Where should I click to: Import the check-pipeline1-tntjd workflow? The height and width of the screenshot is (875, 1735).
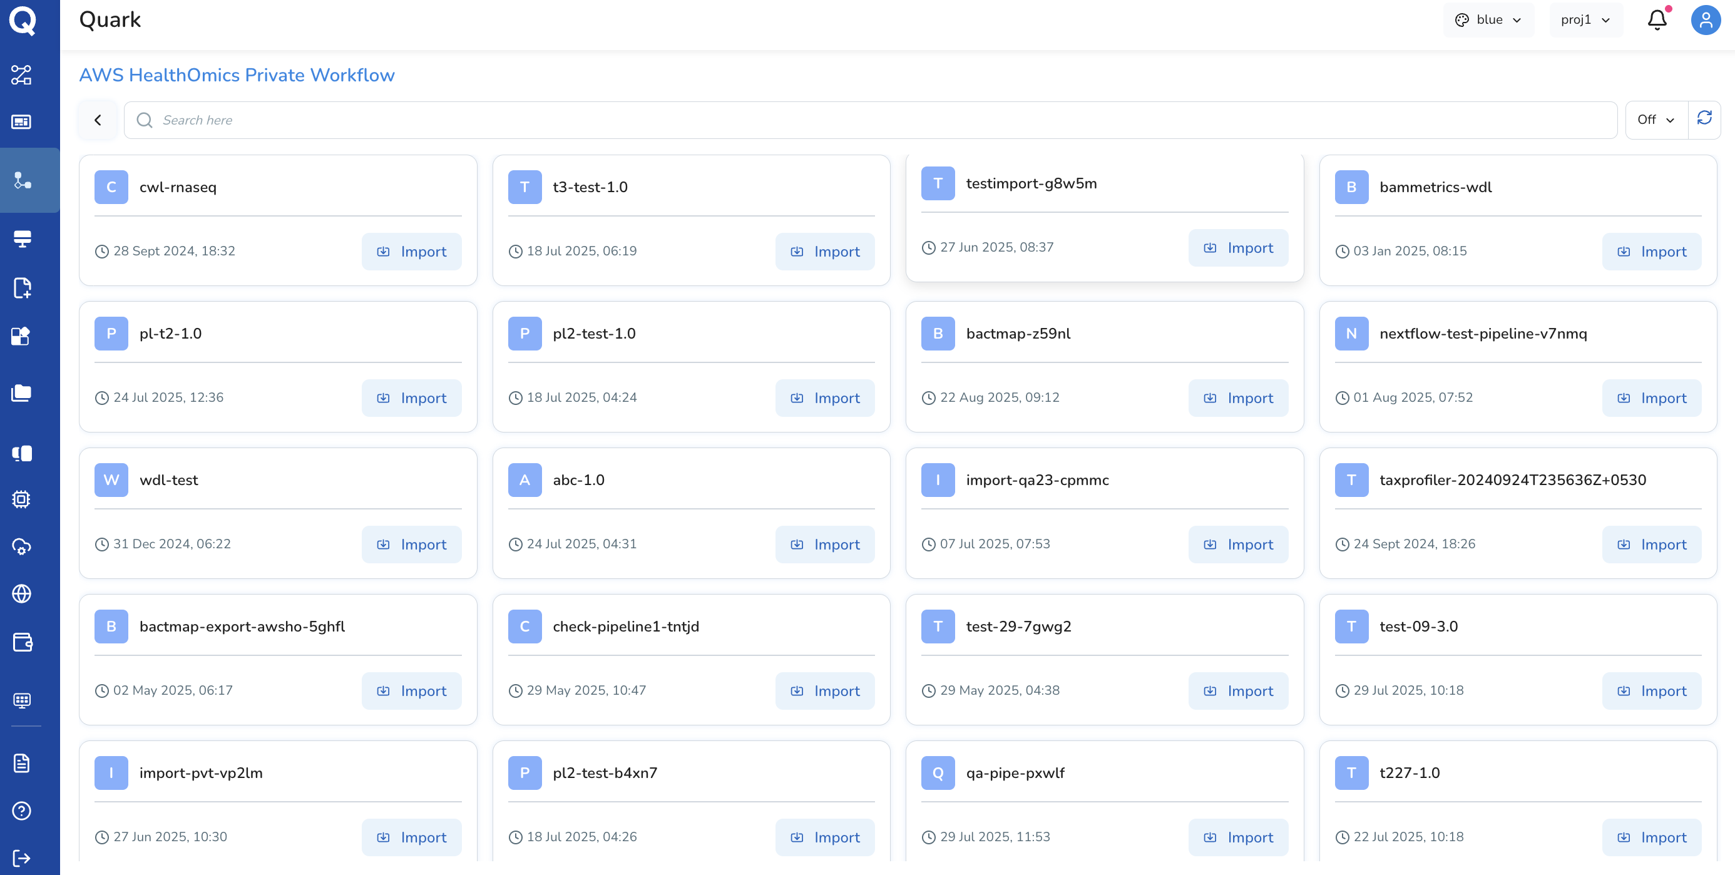pos(825,691)
